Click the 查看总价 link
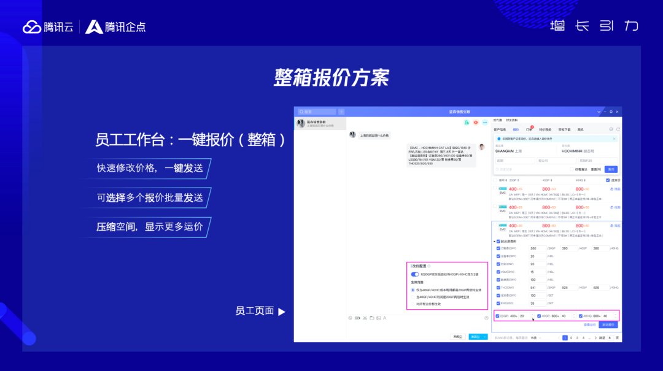Image resolution: width=663 pixels, height=371 pixels. click(589, 325)
